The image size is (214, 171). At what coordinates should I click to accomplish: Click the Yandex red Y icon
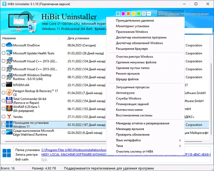(x=9, y=116)
